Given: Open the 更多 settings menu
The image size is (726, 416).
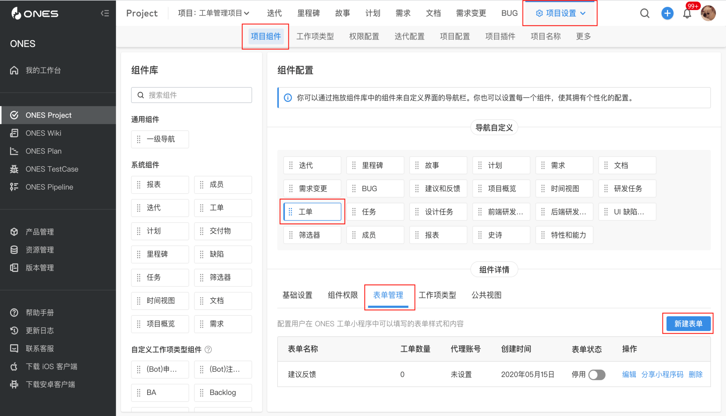Looking at the screenshot, I should pos(583,36).
